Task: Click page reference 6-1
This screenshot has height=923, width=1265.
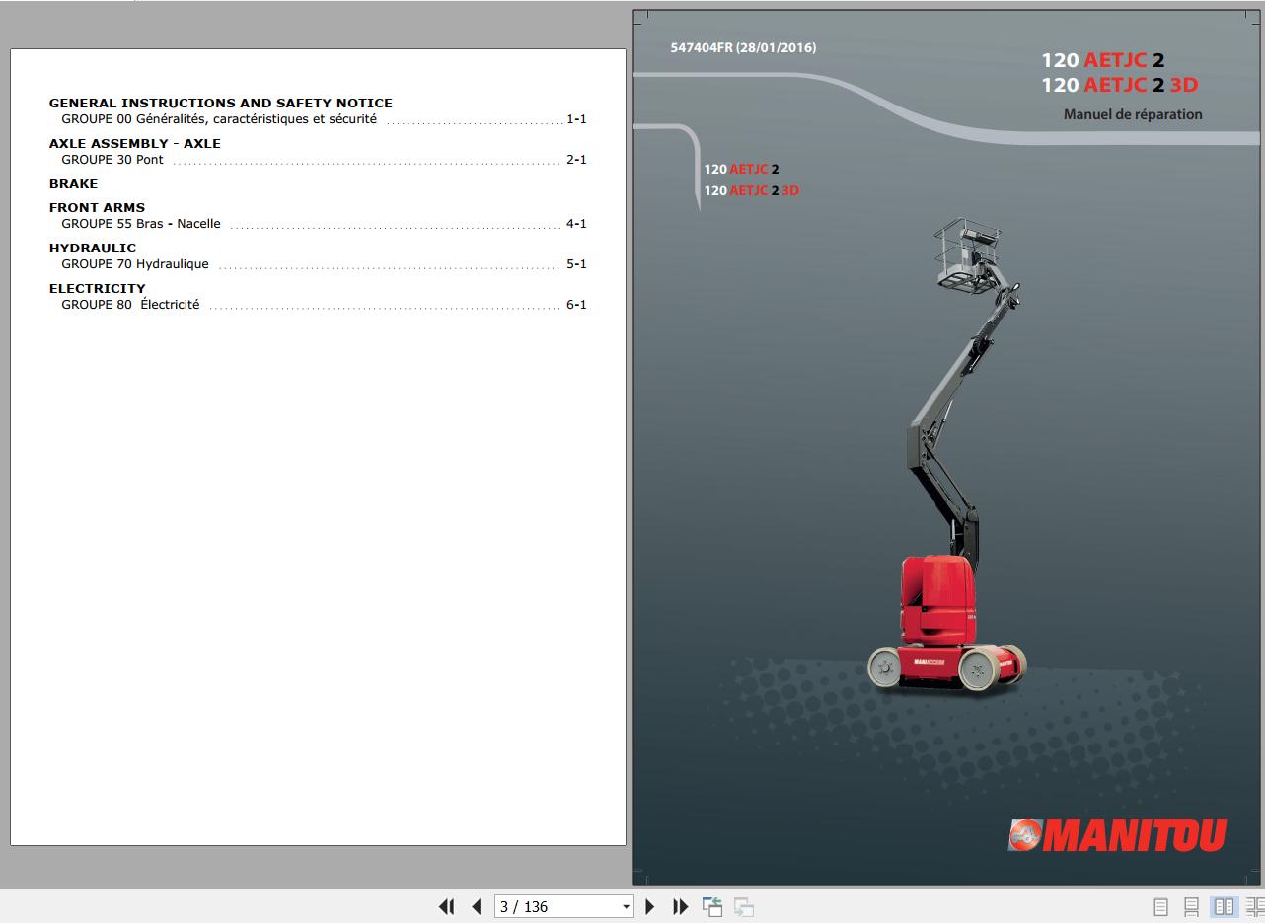Action: click(x=576, y=305)
